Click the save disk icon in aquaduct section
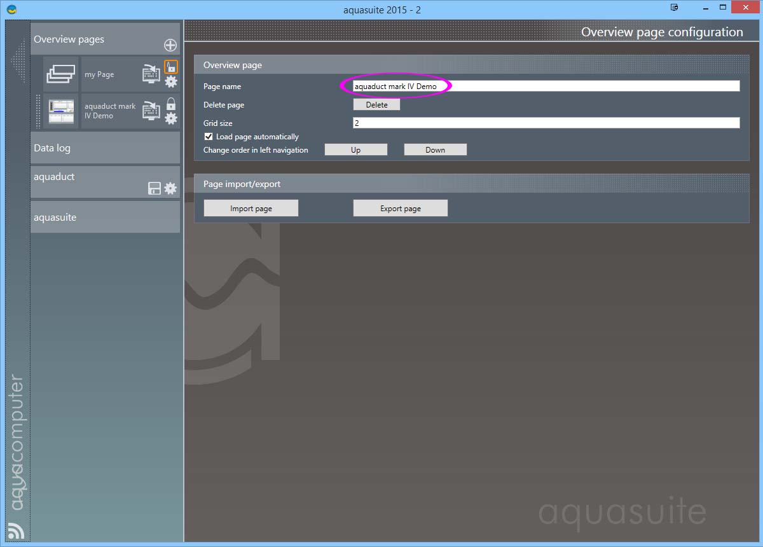The width and height of the screenshot is (763, 547). pyautogui.click(x=155, y=188)
